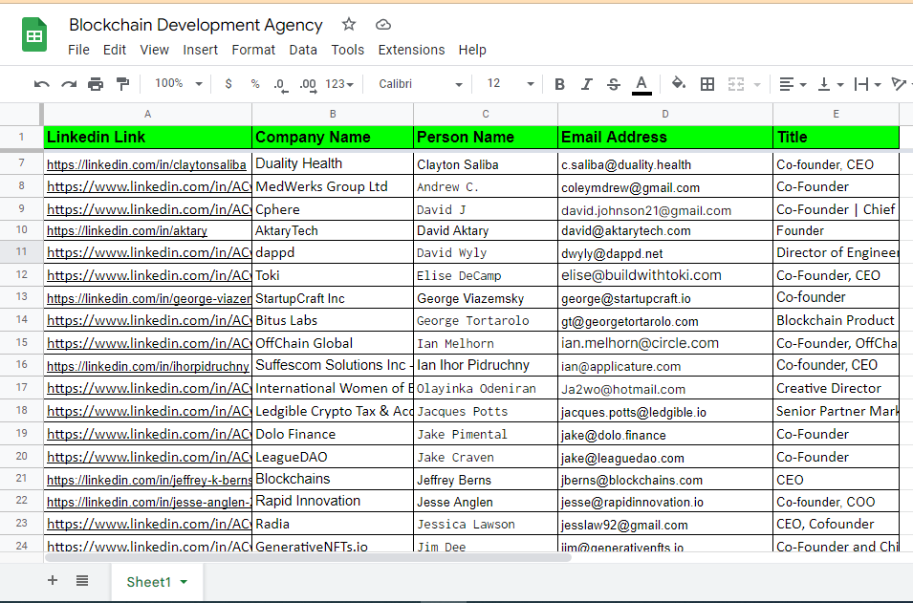Click the Undo icon
913x603 pixels.
click(x=41, y=84)
